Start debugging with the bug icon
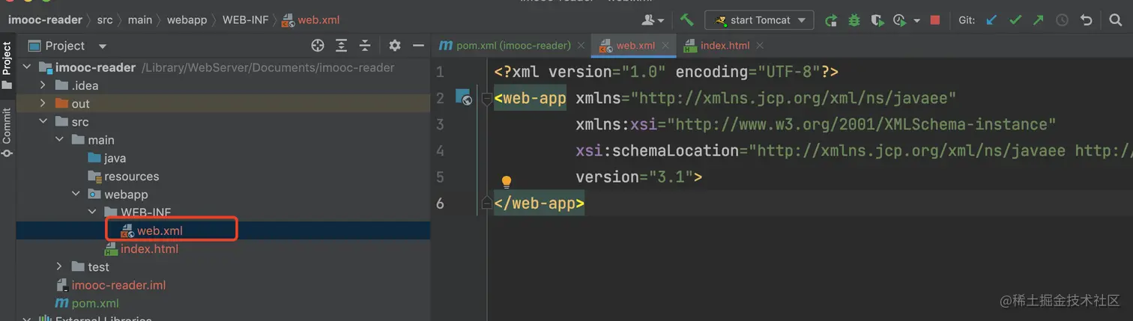The width and height of the screenshot is (1133, 321). tap(853, 20)
